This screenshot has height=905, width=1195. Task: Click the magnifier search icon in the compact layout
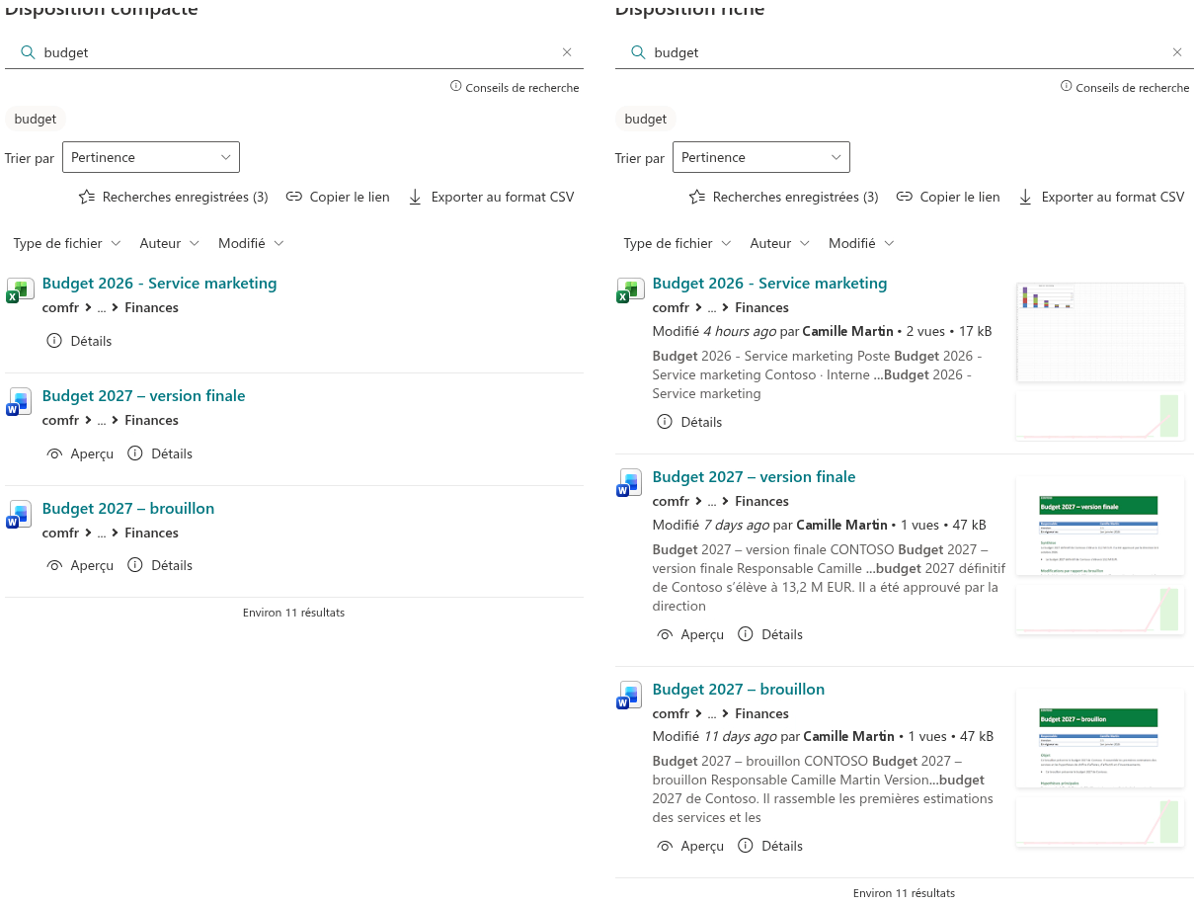(28, 52)
